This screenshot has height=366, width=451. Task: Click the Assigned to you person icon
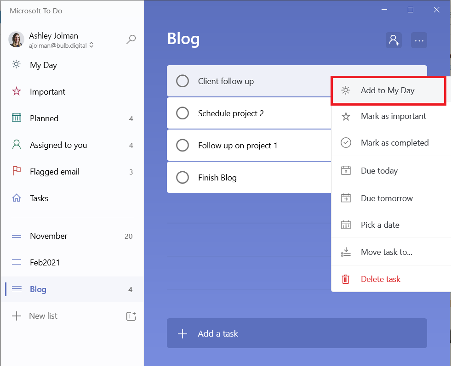click(17, 145)
